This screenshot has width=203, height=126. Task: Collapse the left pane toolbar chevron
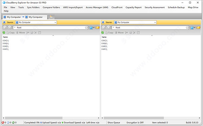coord(53,35)
